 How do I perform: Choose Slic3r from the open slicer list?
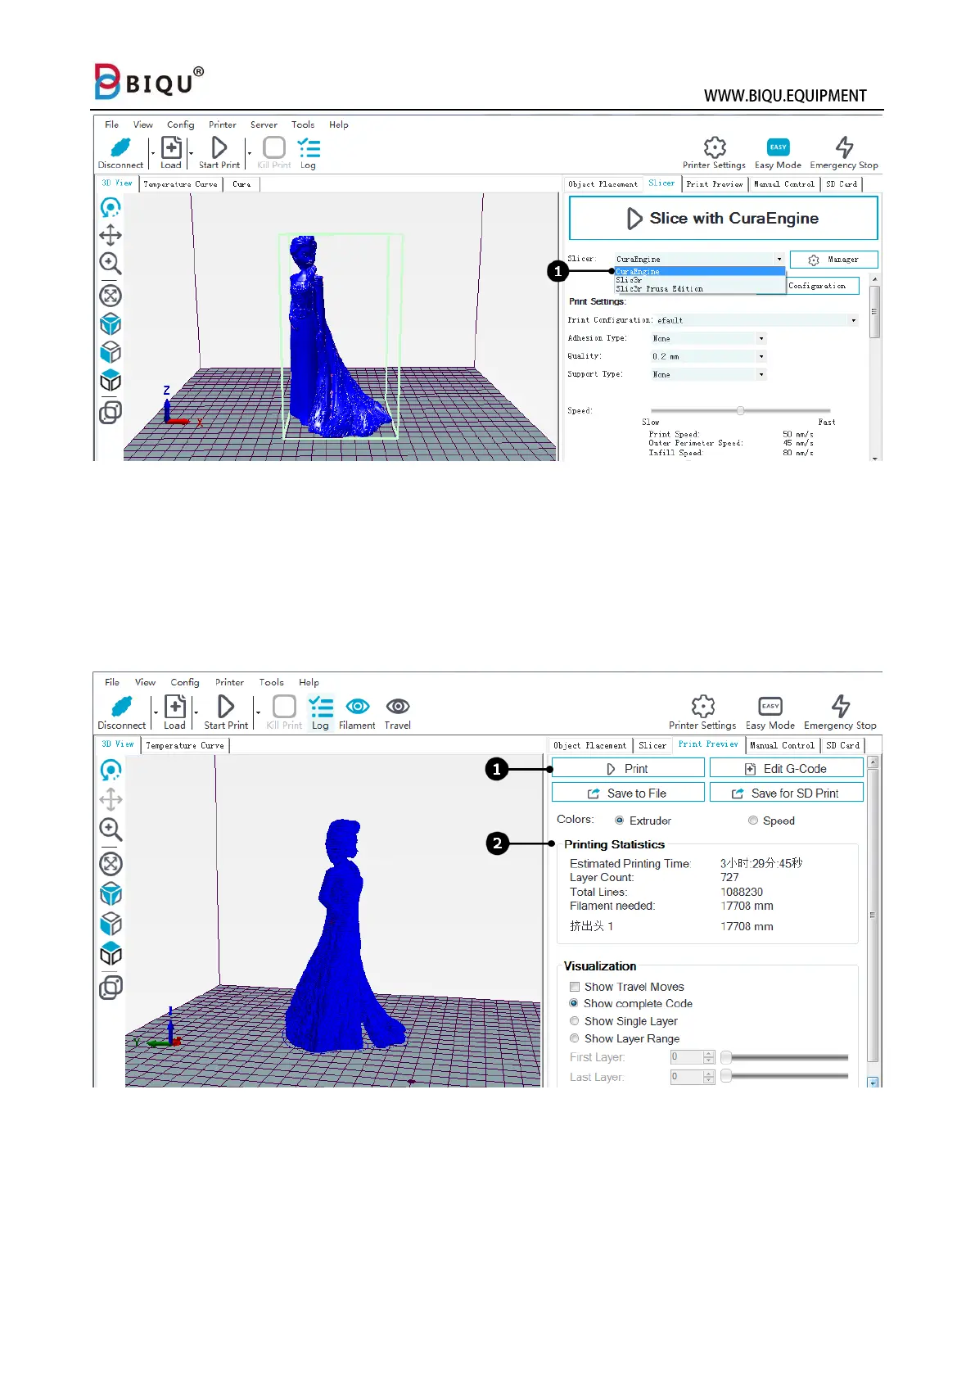(x=700, y=280)
